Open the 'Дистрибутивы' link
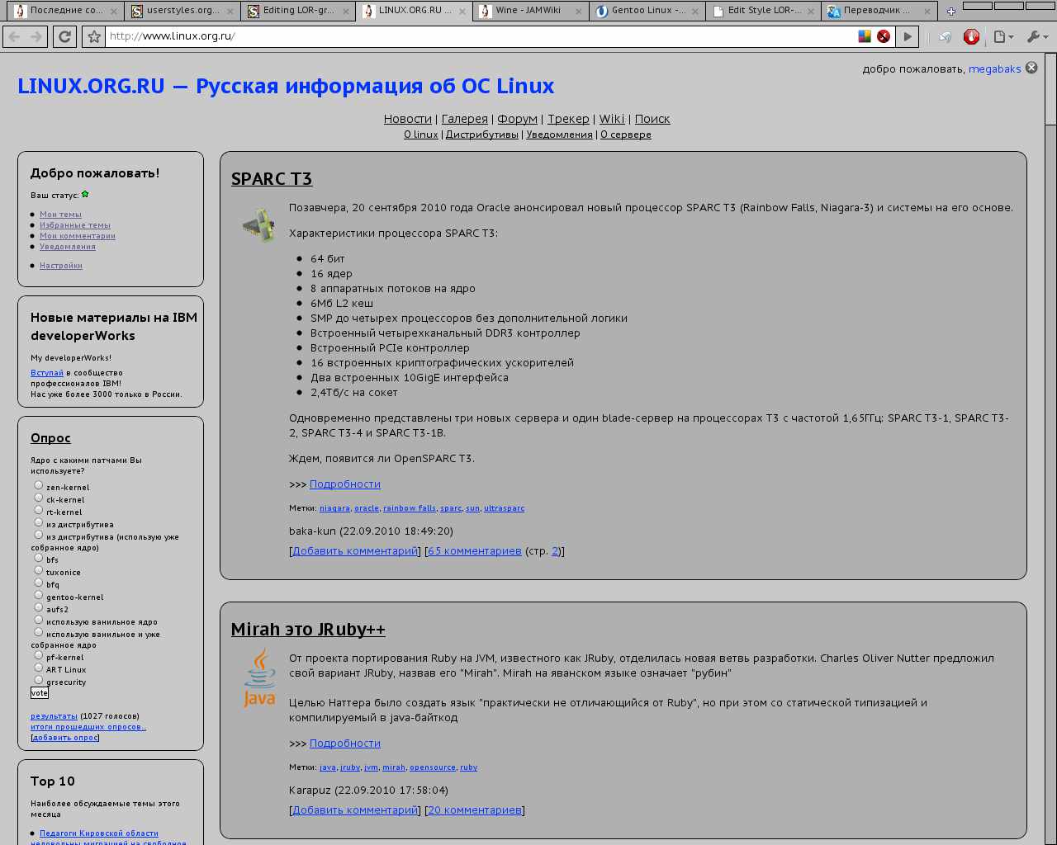 click(x=482, y=135)
